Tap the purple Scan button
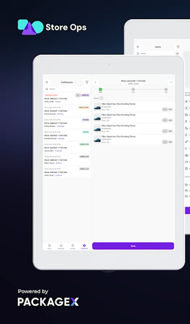The width and height of the screenshot is (190, 324). [133, 246]
